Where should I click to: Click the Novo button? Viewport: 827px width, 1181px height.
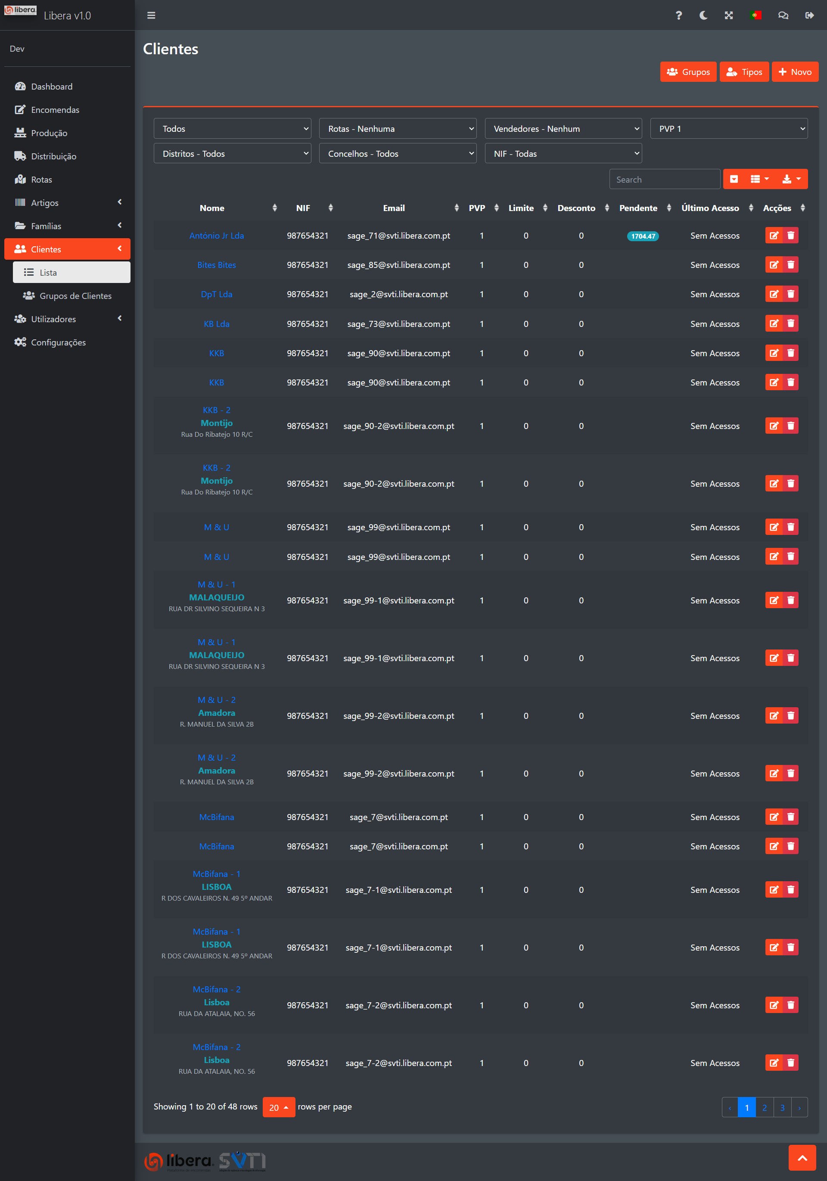click(x=795, y=72)
